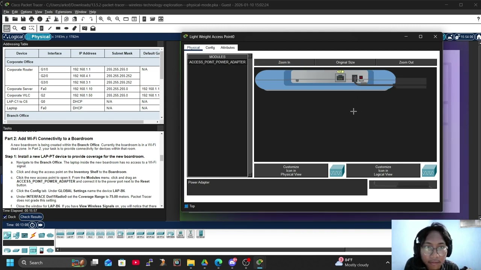Viewport: 481px width, 270px height.
Task: Switch to the Attributes tab
Action: click(x=227, y=48)
